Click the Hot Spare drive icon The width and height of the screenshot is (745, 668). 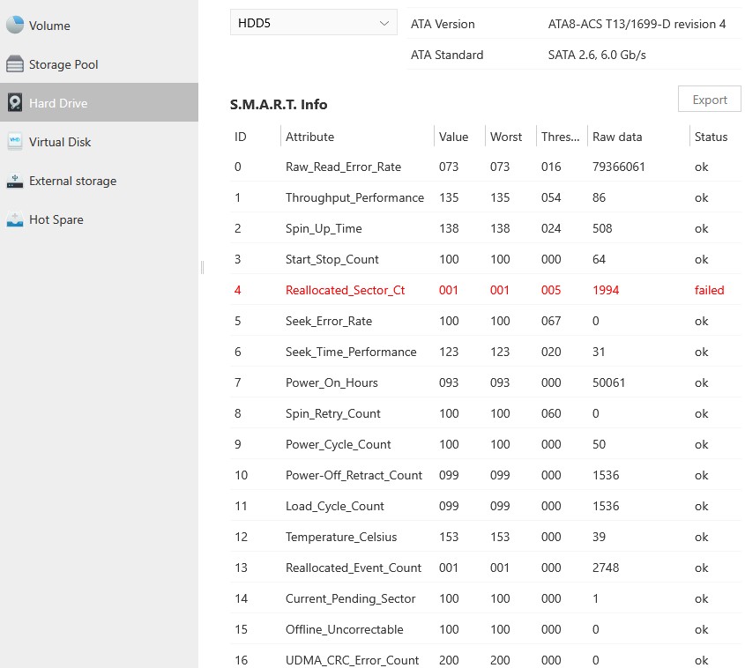click(x=15, y=219)
